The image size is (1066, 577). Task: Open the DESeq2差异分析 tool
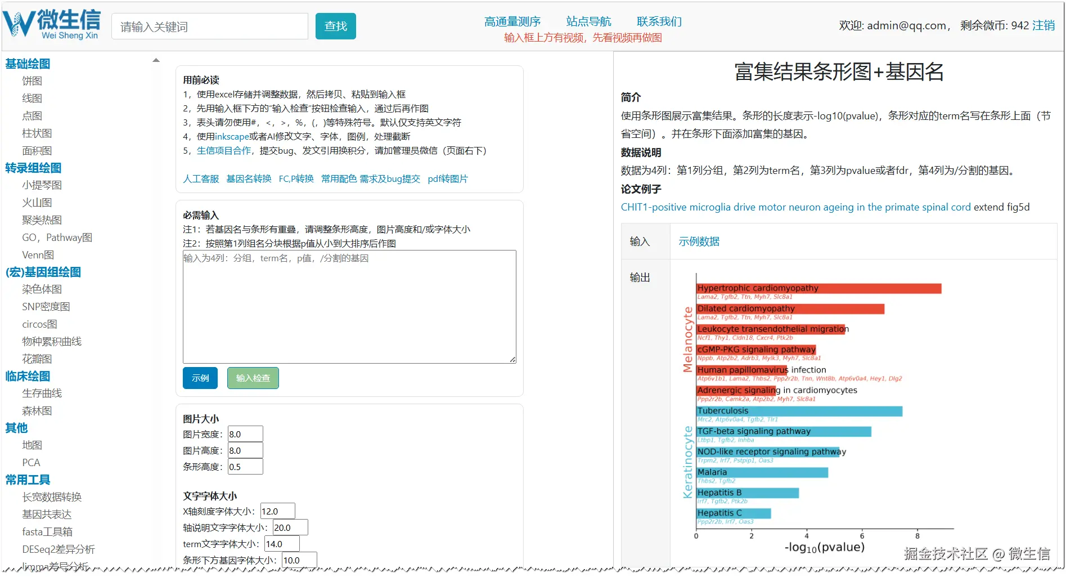[x=59, y=549]
